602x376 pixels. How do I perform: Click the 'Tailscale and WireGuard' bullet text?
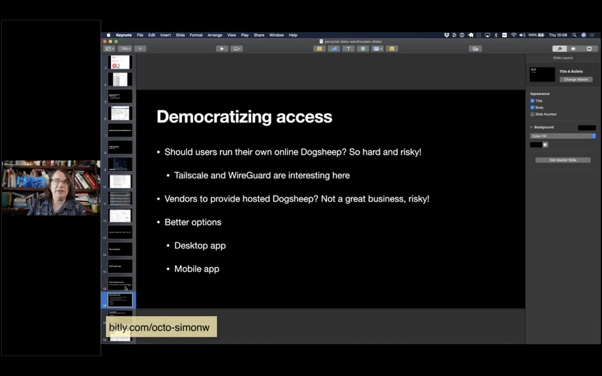[x=262, y=175]
